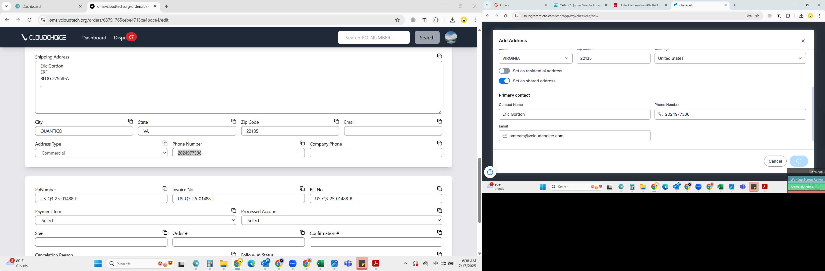Copy the Zip Code field value

(336, 121)
